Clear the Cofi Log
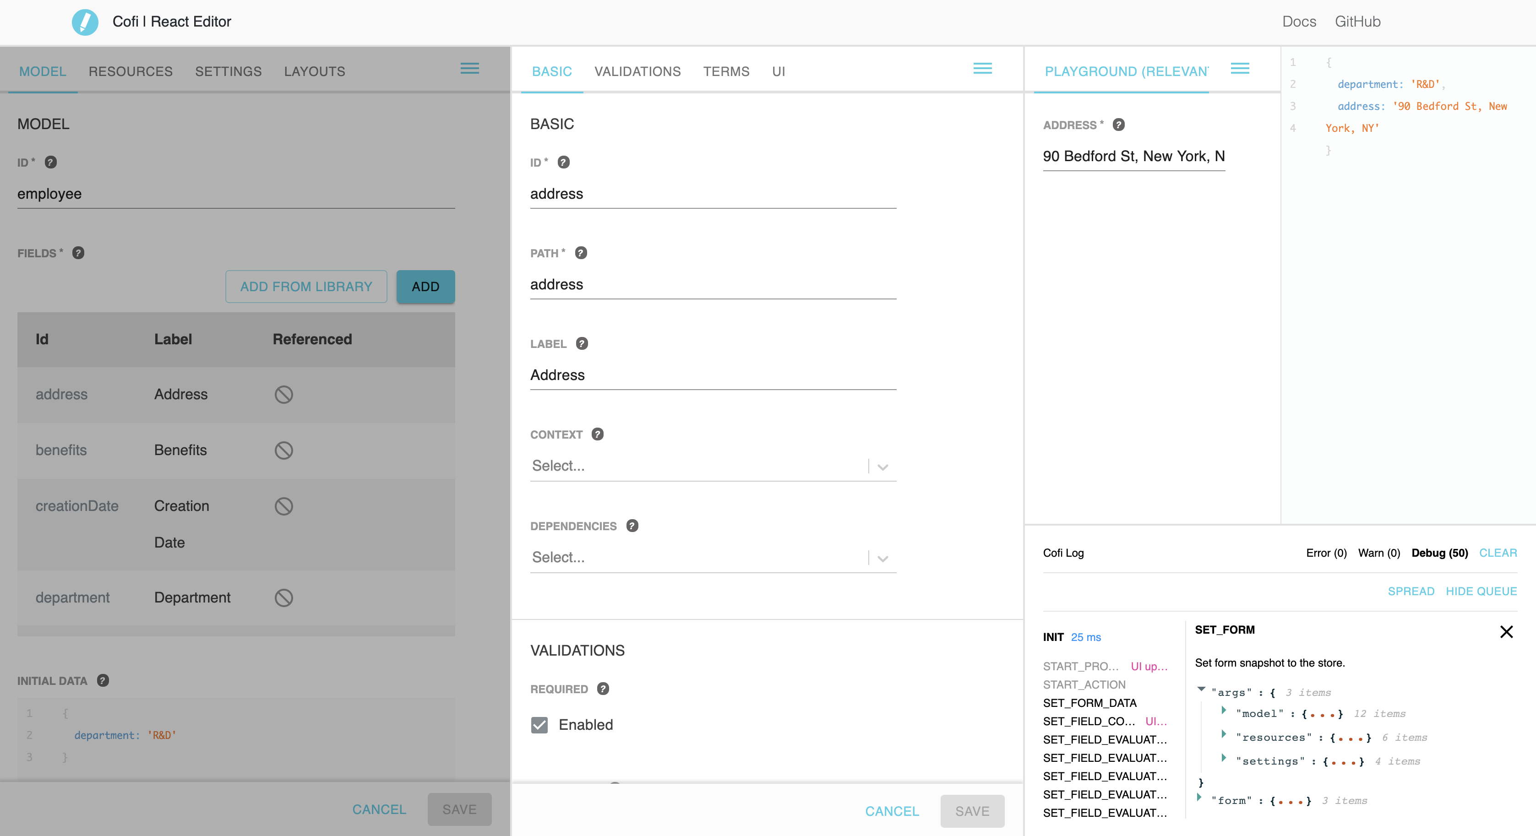The image size is (1536, 836). tap(1498, 553)
